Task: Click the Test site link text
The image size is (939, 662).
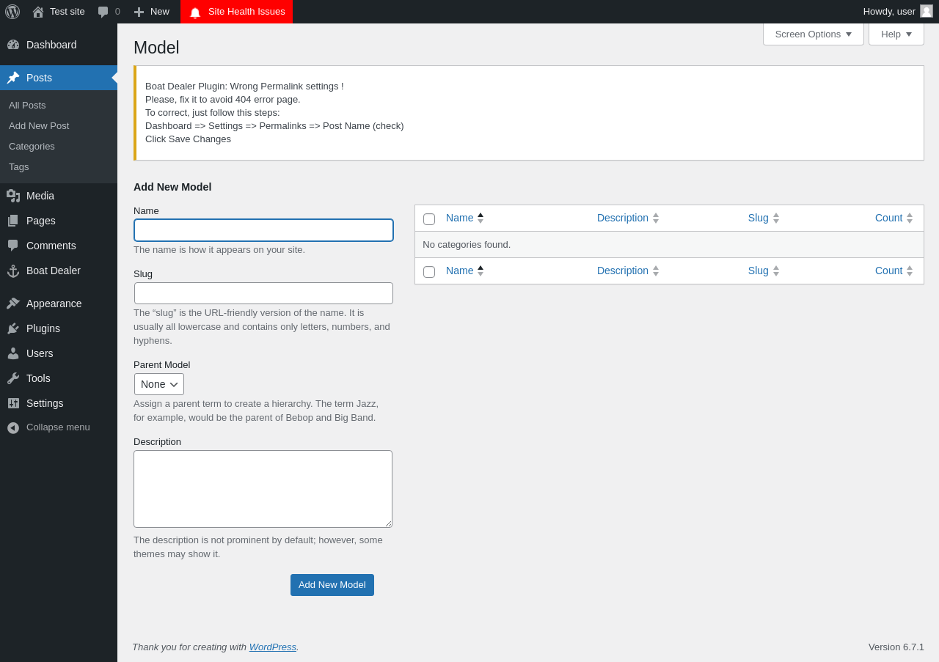Action: tap(67, 12)
